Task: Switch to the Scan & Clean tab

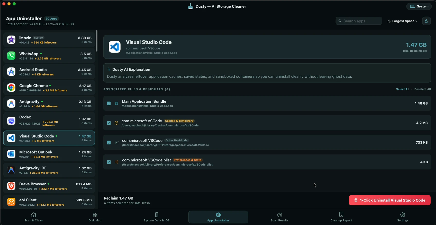Action: [33, 217]
